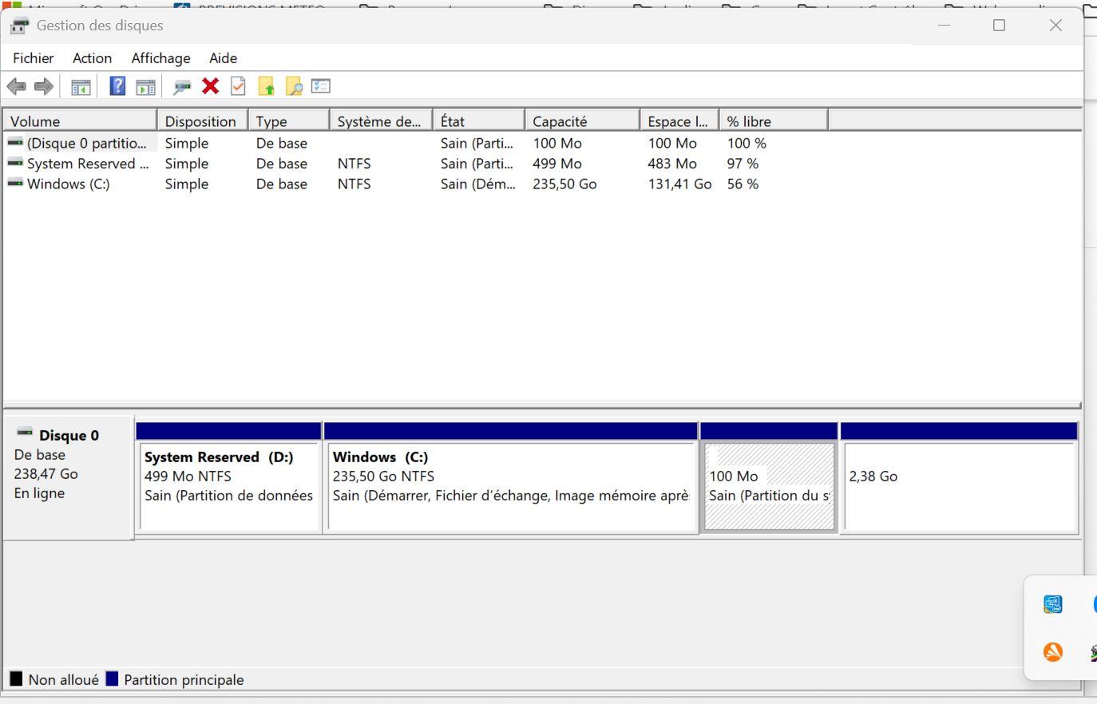Click the checklist settings toolbar icon
Viewport: 1097px width, 704px height.
click(x=321, y=86)
